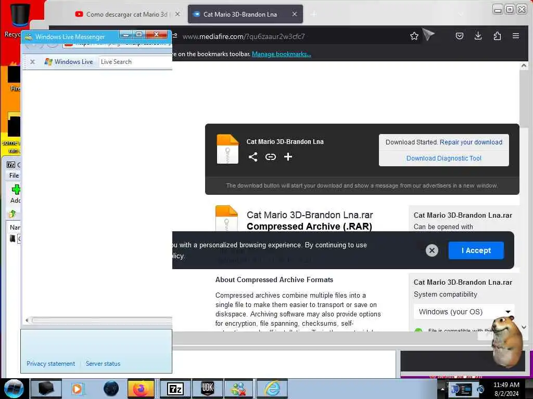Screen dimensions: 533x399
Task: Click the Cat Mario 3D-Brandon Lna.rar heading
Action: (310, 215)
